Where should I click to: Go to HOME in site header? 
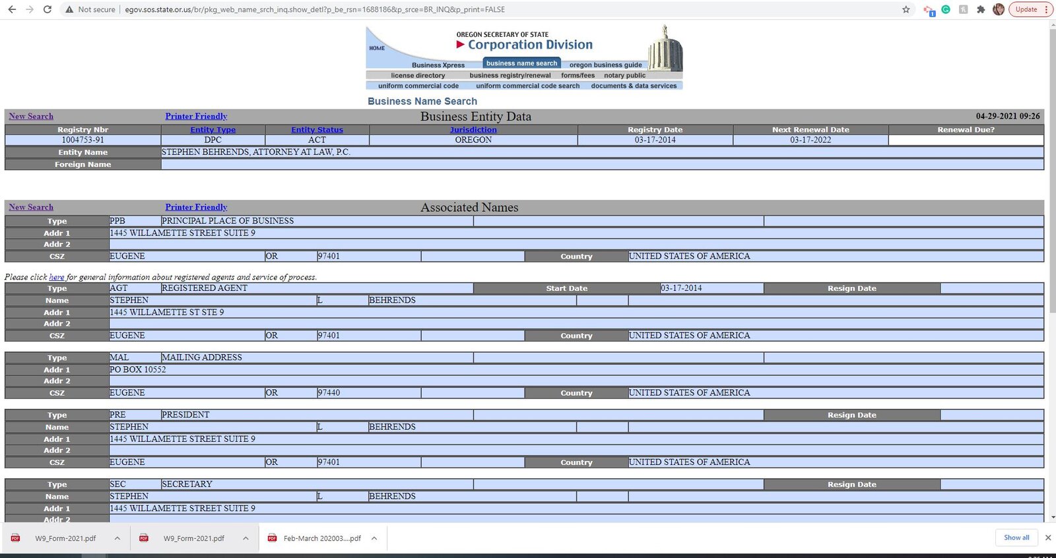[377, 48]
